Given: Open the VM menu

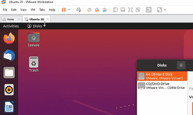Looking at the screenshot, I should [x=33, y=10].
